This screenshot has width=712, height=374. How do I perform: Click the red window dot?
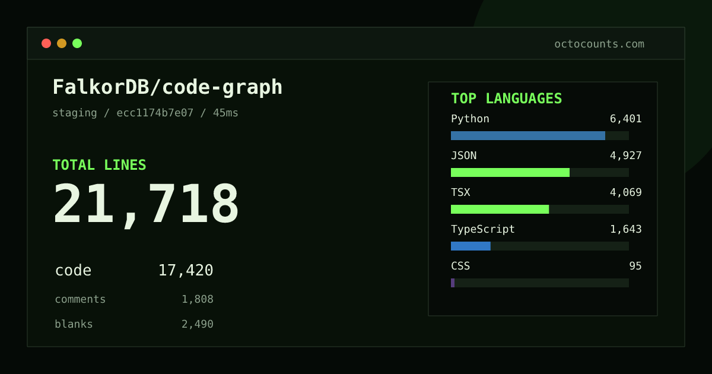pos(46,43)
